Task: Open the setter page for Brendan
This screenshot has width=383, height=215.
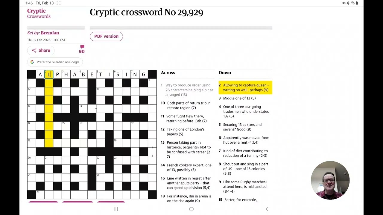Action: [50, 33]
